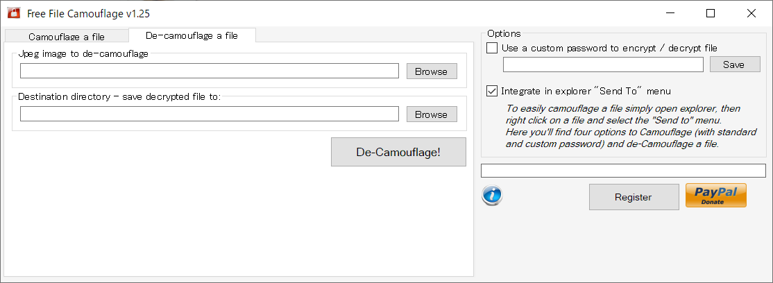Viewport: 773px width, 283px height.
Task: Click the italic Send to instructions text
Action: pyautogui.click(x=631, y=126)
